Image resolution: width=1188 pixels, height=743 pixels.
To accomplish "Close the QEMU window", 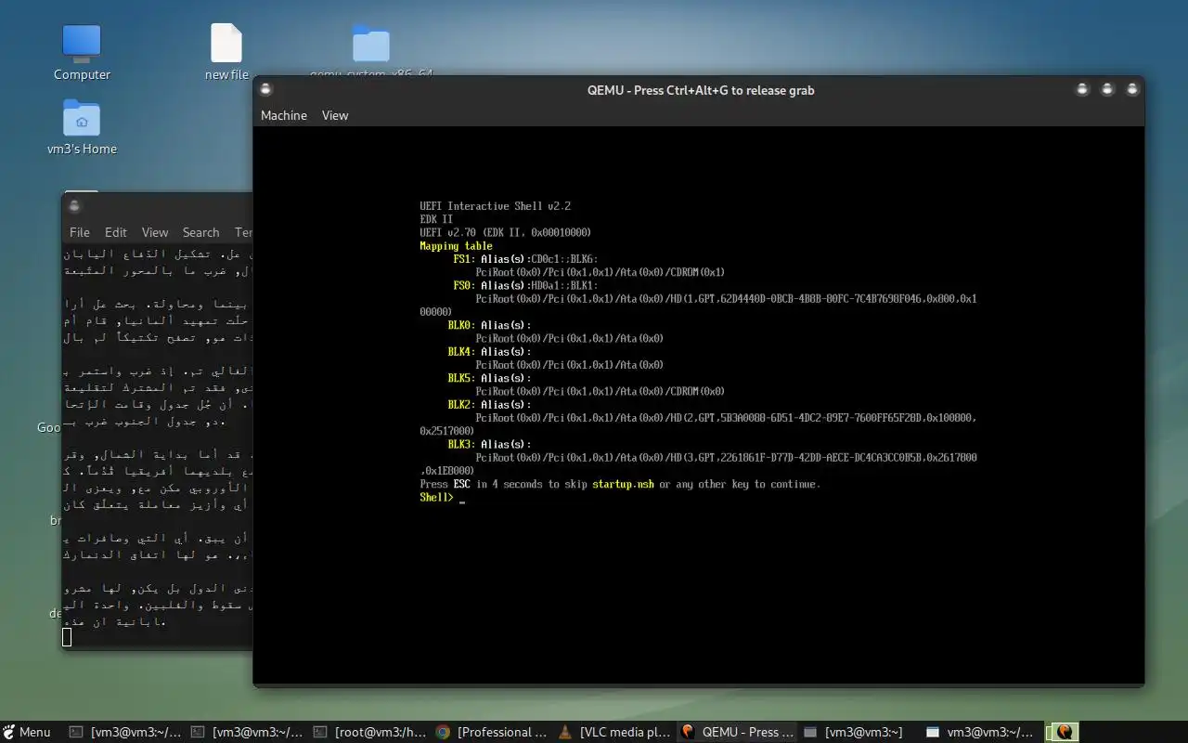I will (x=1132, y=89).
